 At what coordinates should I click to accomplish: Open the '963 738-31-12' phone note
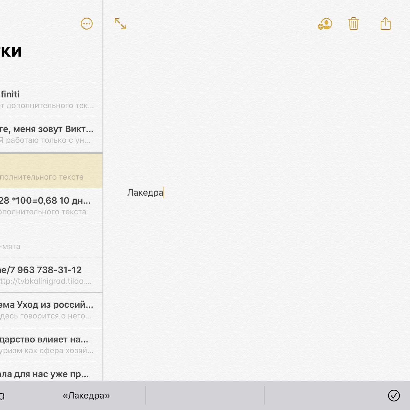(x=48, y=275)
